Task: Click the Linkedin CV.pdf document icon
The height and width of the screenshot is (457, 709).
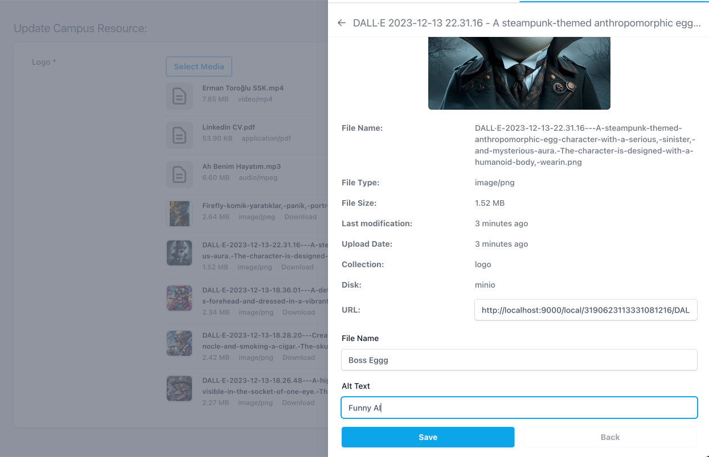Action: 179,135
